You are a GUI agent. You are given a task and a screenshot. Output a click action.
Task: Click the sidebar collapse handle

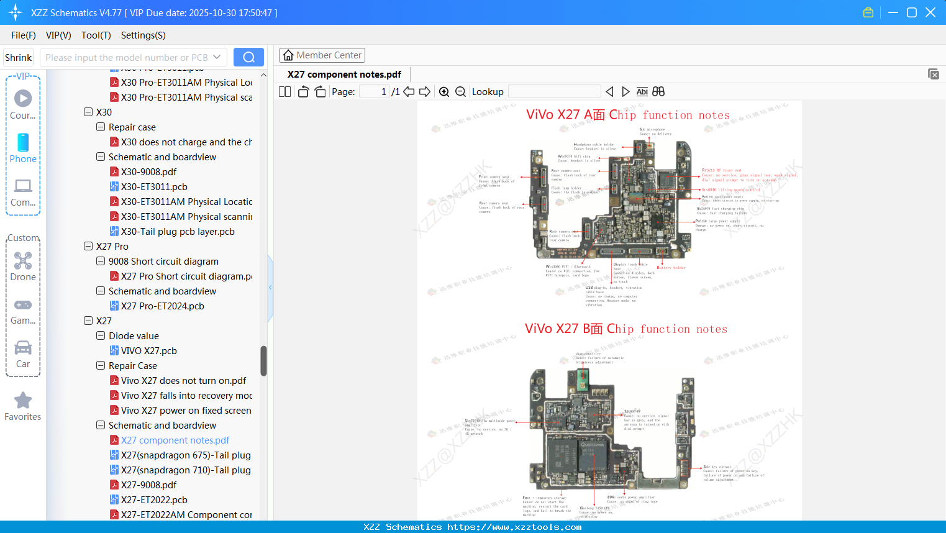270,288
